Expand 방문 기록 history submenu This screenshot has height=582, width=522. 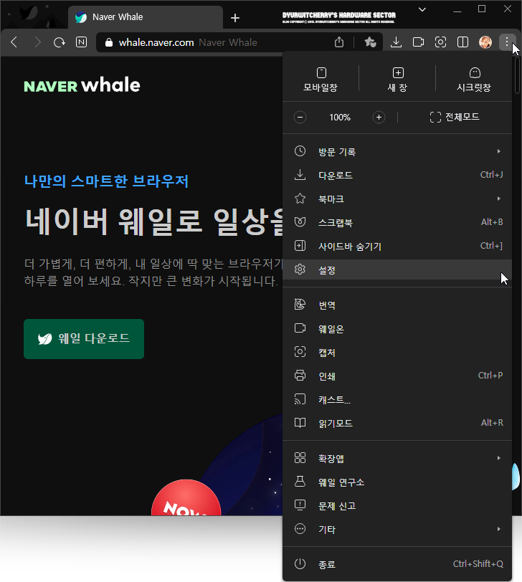click(397, 151)
